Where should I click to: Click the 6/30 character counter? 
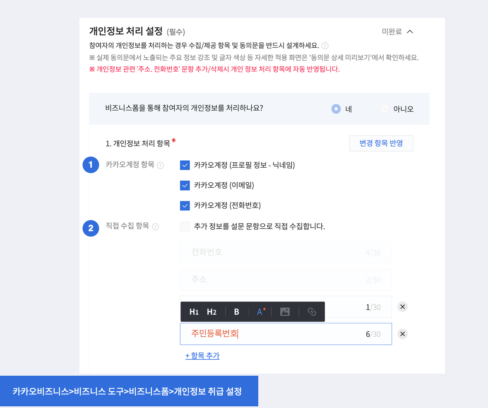tap(373, 334)
